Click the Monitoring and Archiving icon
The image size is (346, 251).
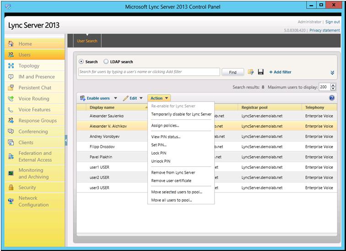pos(11,173)
